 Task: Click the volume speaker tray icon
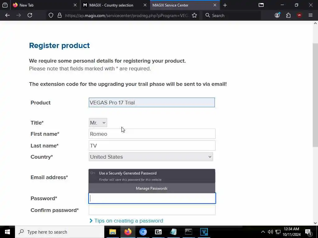coord(270,232)
